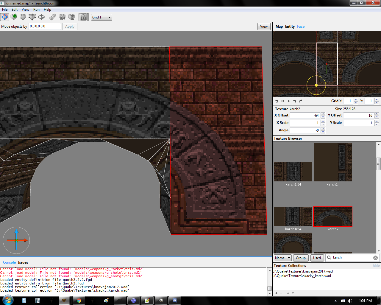Switch to the Issues tab
This screenshot has width=381, height=305.
[x=23, y=262]
